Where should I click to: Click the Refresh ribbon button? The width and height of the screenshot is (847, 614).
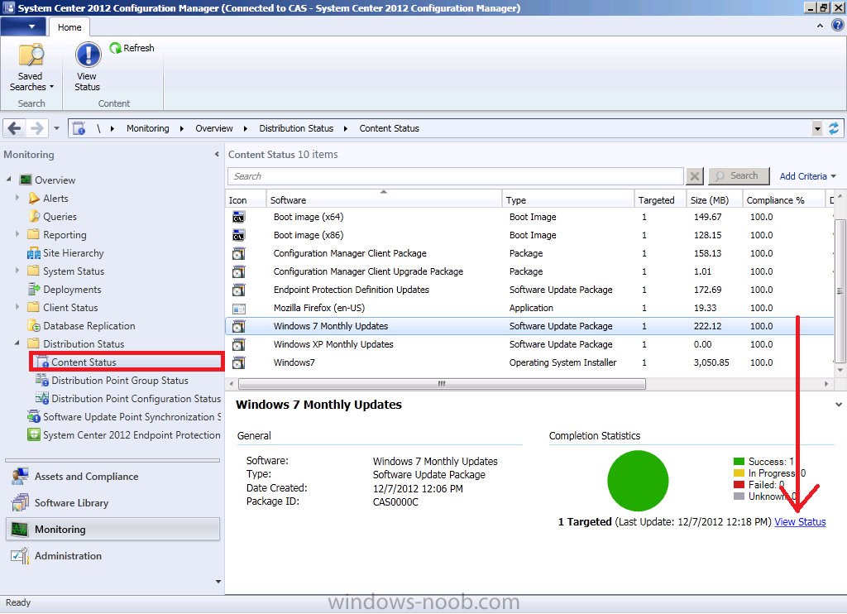[x=132, y=48]
